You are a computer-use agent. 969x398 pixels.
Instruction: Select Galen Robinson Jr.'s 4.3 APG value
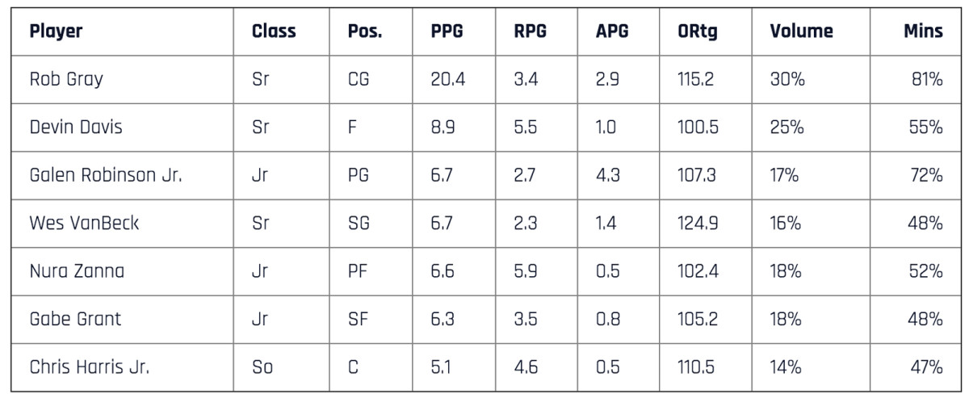(x=606, y=175)
